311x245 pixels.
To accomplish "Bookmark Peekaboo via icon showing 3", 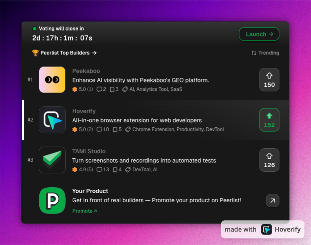I will coord(112,90).
